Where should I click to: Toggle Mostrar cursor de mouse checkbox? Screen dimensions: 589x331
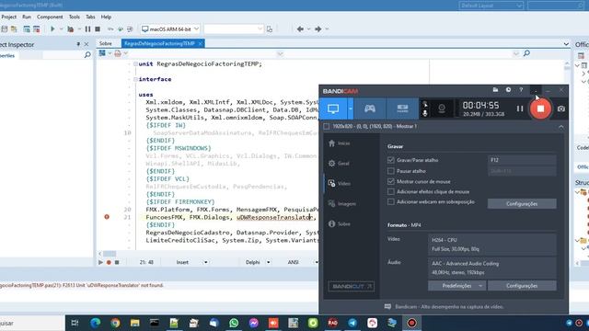390,182
